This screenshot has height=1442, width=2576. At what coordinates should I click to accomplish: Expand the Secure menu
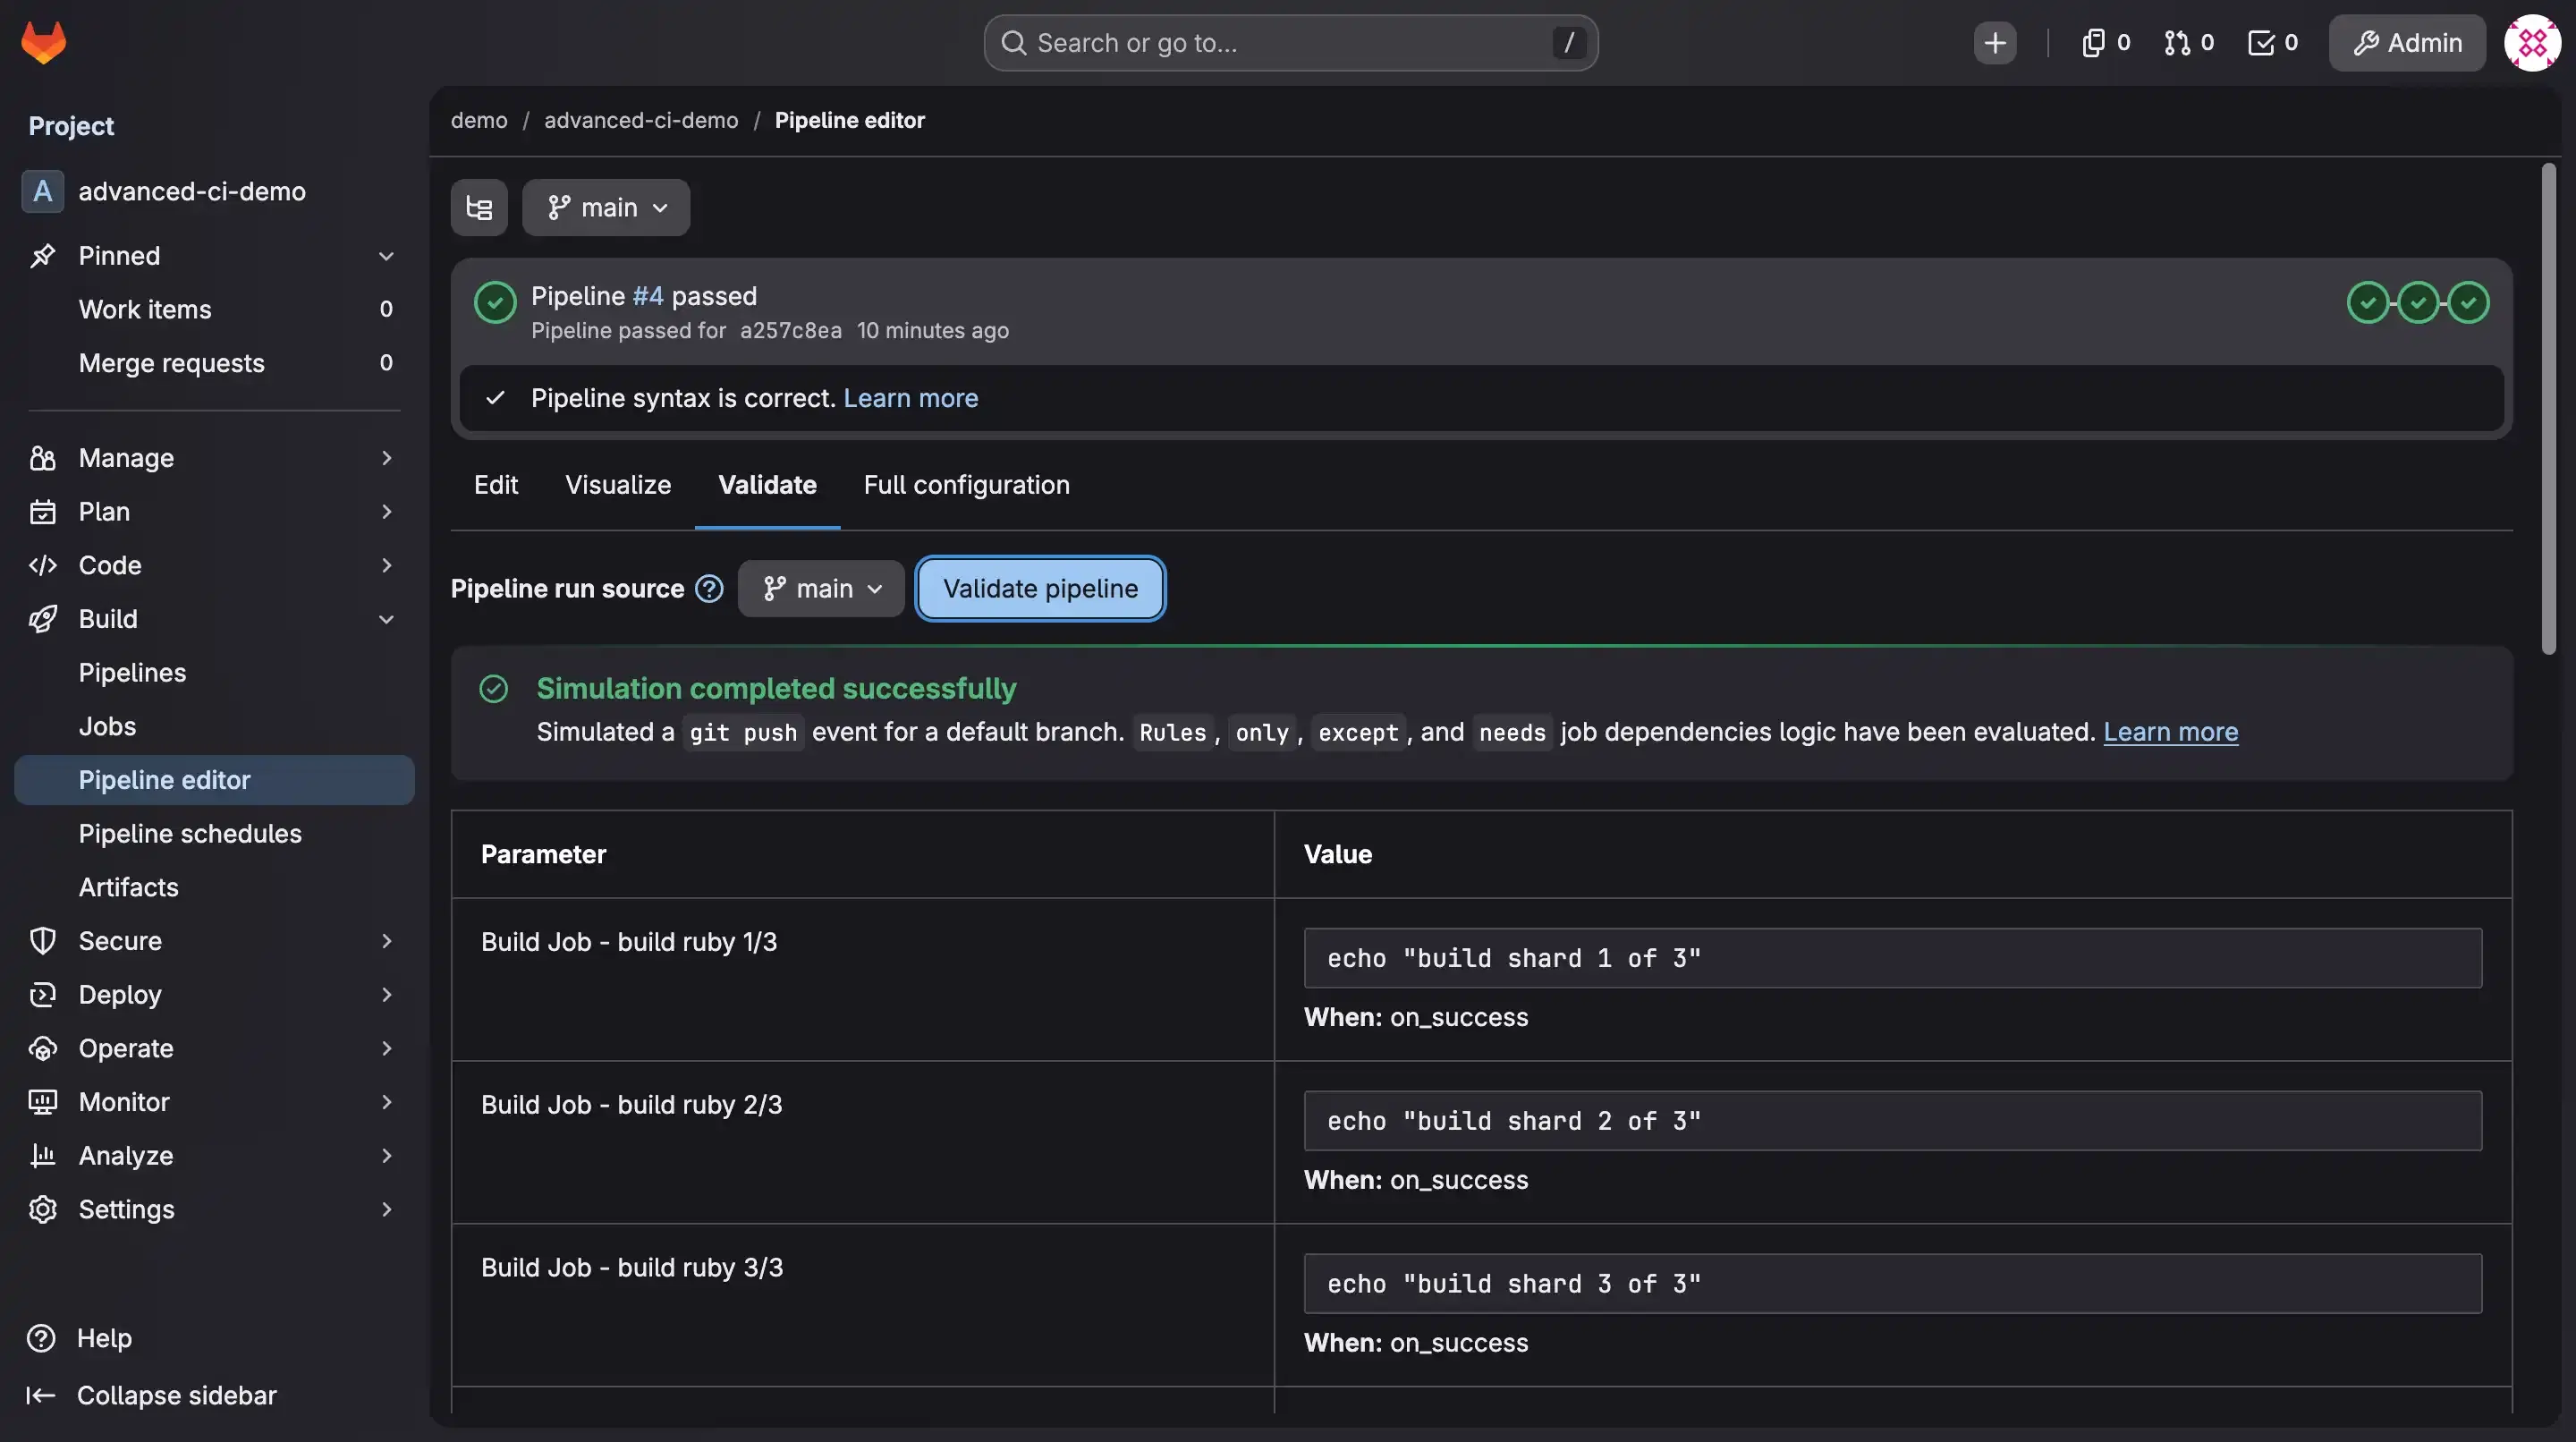pos(386,941)
